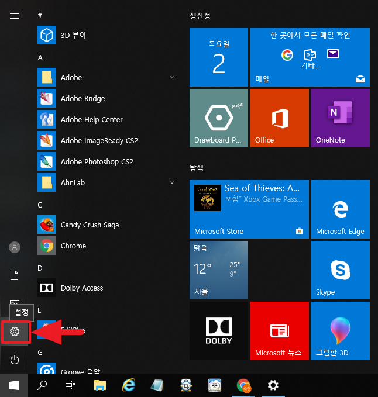
Task: Jump to the letter A section header
Action: (40, 58)
